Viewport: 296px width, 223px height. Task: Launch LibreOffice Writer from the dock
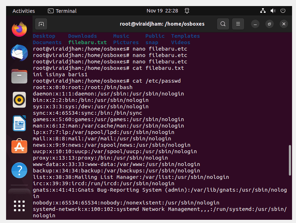pyautogui.click(x=19, y=123)
